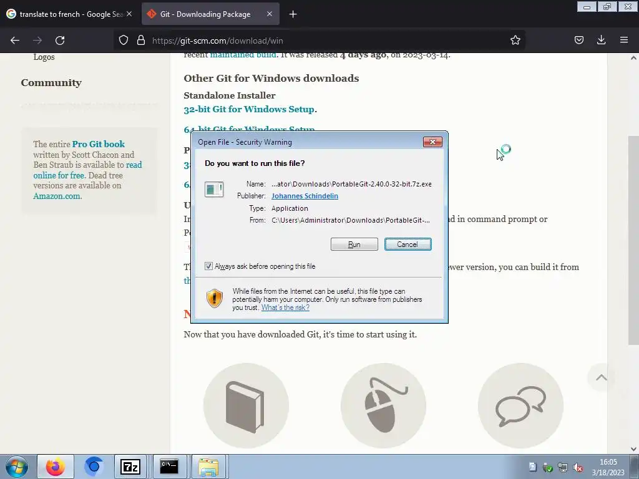Click the taskbar clock showing 16:05
This screenshot has height=479, width=639.
[x=608, y=467]
